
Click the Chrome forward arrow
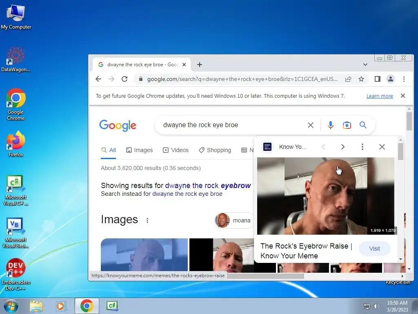pos(111,79)
